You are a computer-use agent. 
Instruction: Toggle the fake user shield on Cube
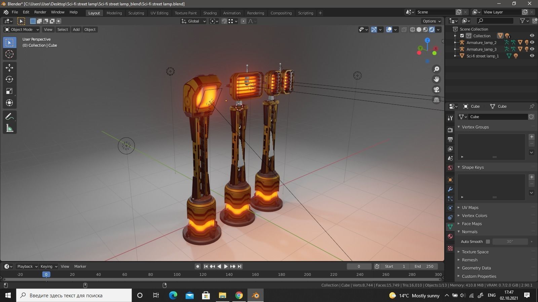531,117
